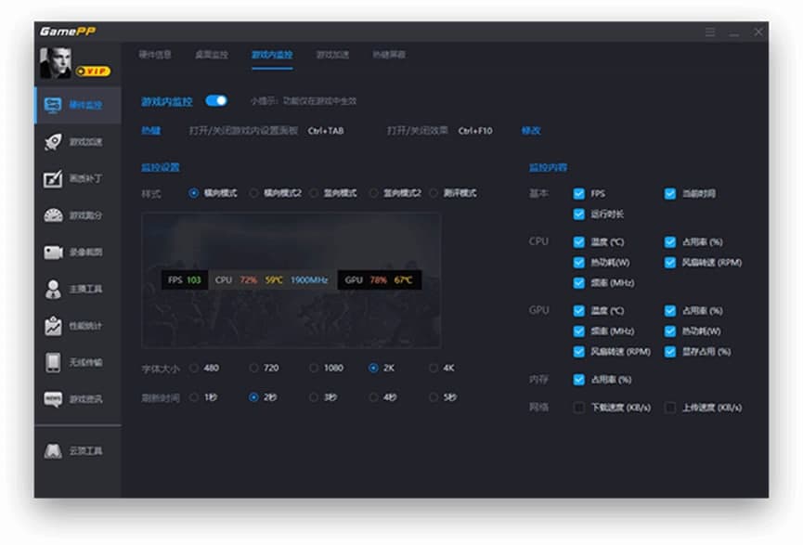Uncheck the 当前时间 current time checkbox

670,194
